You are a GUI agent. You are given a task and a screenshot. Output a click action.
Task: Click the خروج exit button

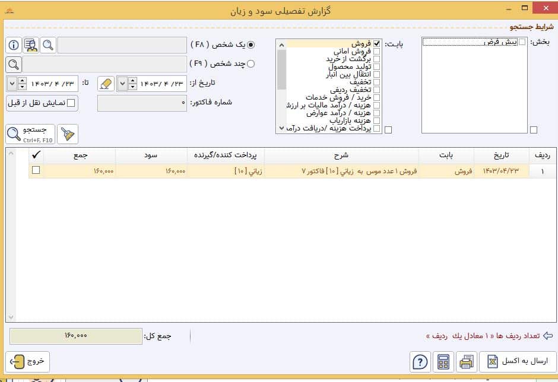pos(28,362)
